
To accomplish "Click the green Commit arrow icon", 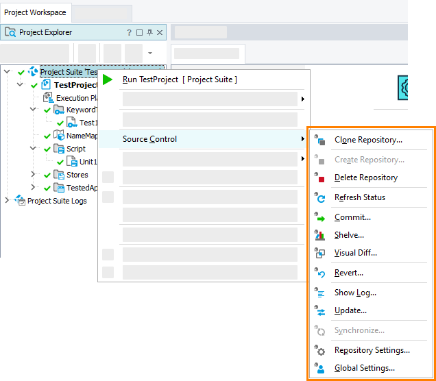I will click(x=320, y=218).
